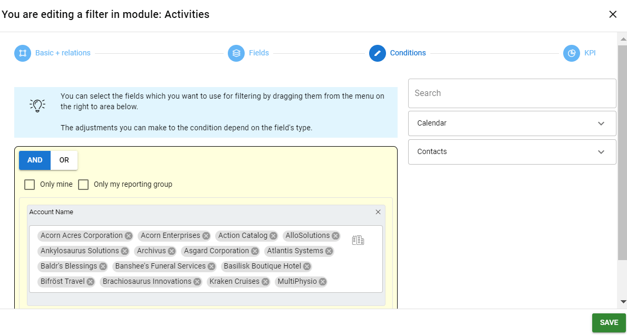Switch to the Fields step
The width and height of the screenshot is (627, 335).
click(x=258, y=53)
